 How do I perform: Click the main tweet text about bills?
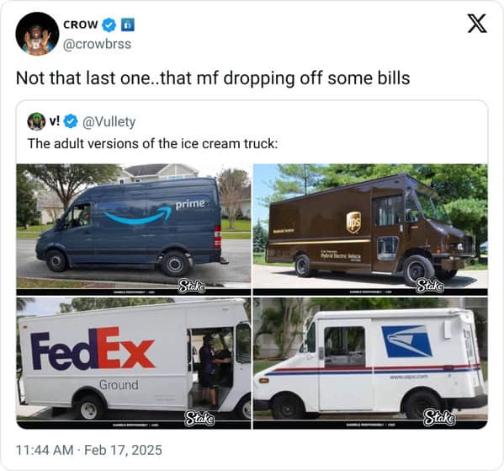pyautogui.click(x=213, y=78)
